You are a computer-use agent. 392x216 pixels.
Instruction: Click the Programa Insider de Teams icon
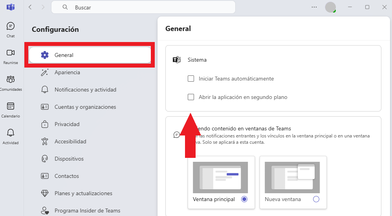45,211
